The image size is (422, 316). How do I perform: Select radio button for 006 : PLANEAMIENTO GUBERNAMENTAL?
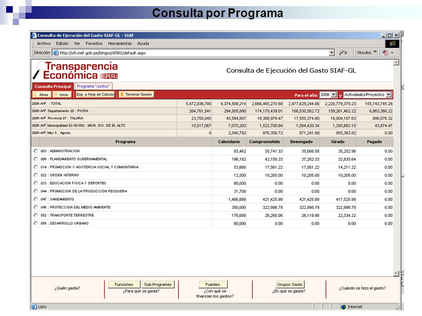pos(36,159)
